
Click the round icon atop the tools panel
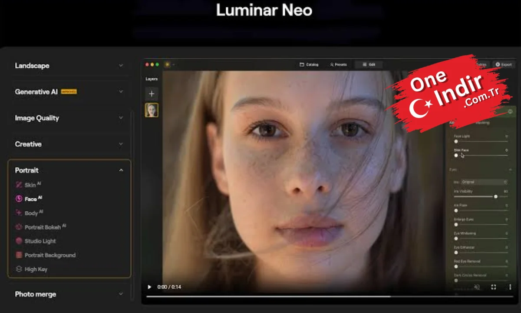pos(510,112)
